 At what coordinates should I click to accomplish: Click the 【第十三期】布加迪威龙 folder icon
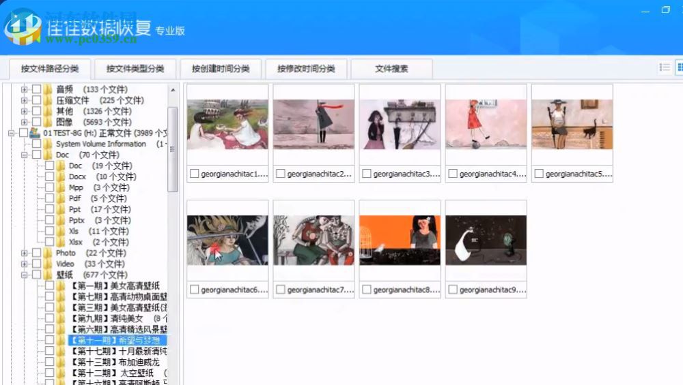(61, 362)
